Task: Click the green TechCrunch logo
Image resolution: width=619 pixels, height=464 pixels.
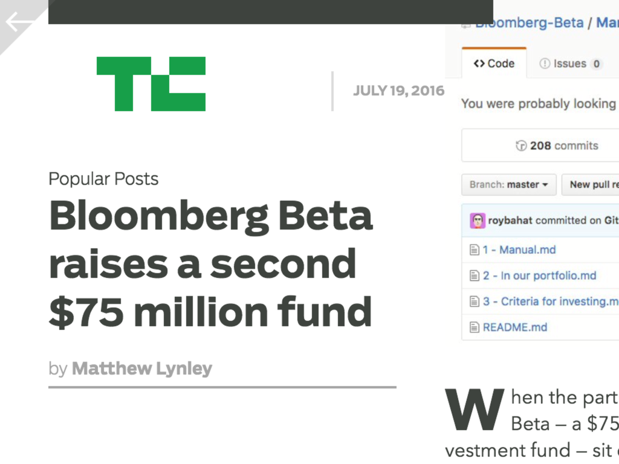Action: tap(151, 83)
